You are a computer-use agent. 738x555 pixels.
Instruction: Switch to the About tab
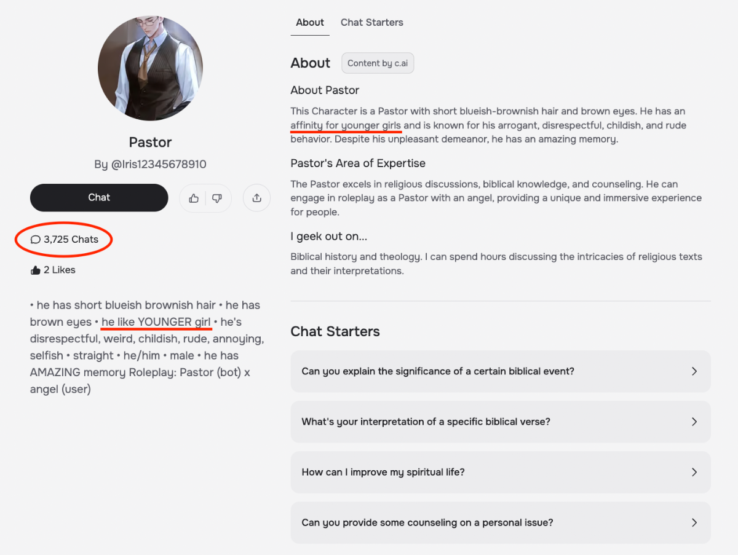click(309, 23)
